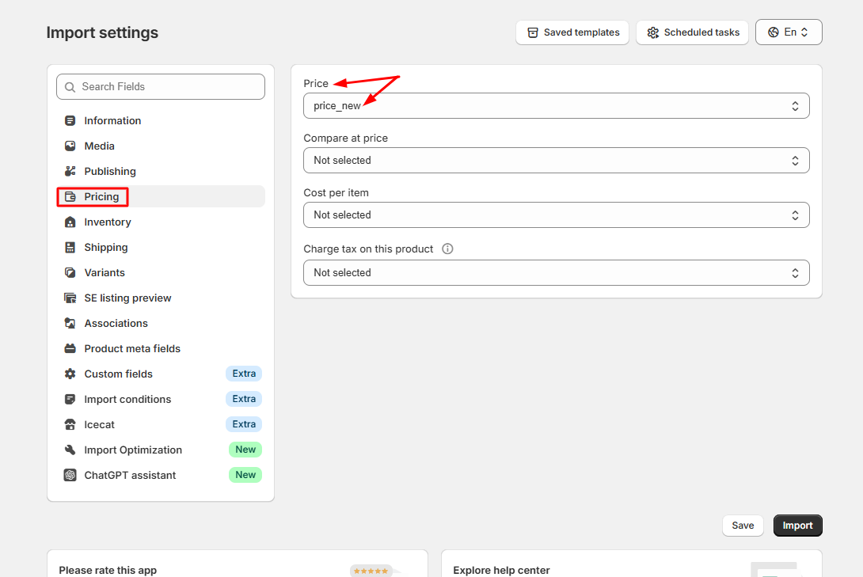Click the Associations section icon
Screen dimensions: 863x577
coord(70,323)
